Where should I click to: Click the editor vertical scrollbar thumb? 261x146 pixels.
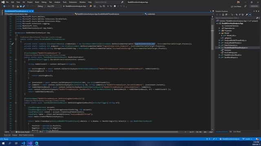(x=212, y=38)
